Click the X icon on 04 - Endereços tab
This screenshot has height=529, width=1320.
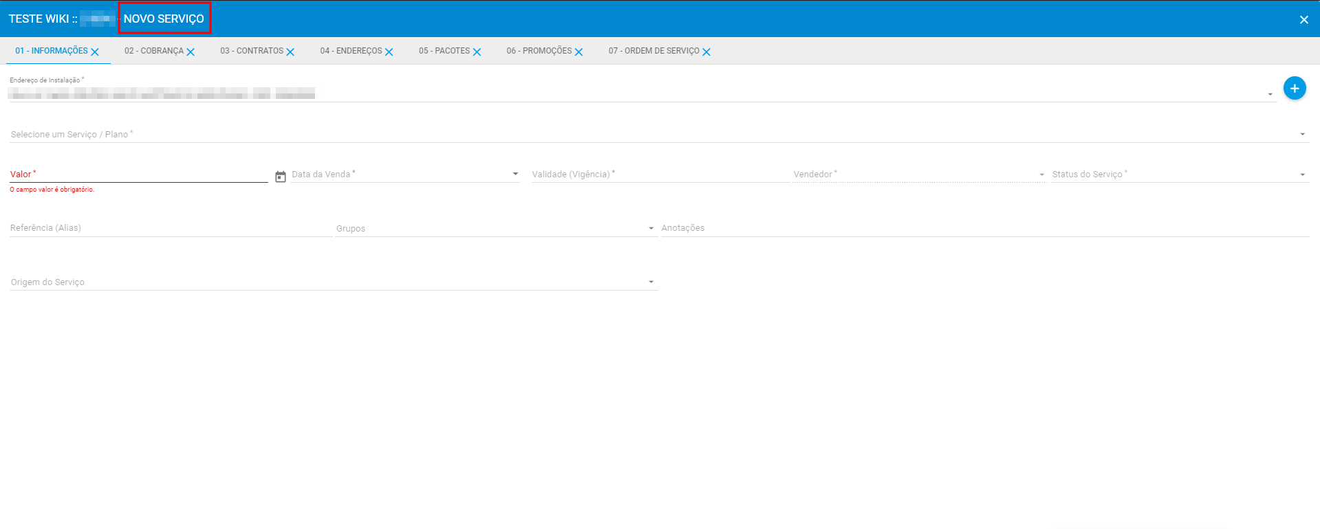389,52
